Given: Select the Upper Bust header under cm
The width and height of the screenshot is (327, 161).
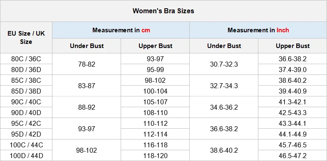Looking at the screenshot, I should 155,46.
